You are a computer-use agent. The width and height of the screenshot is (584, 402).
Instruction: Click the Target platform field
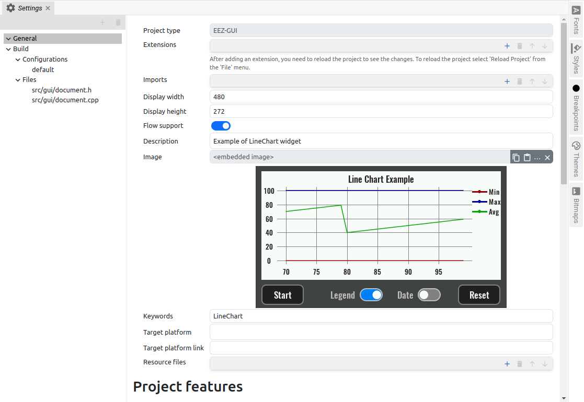(381, 332)
